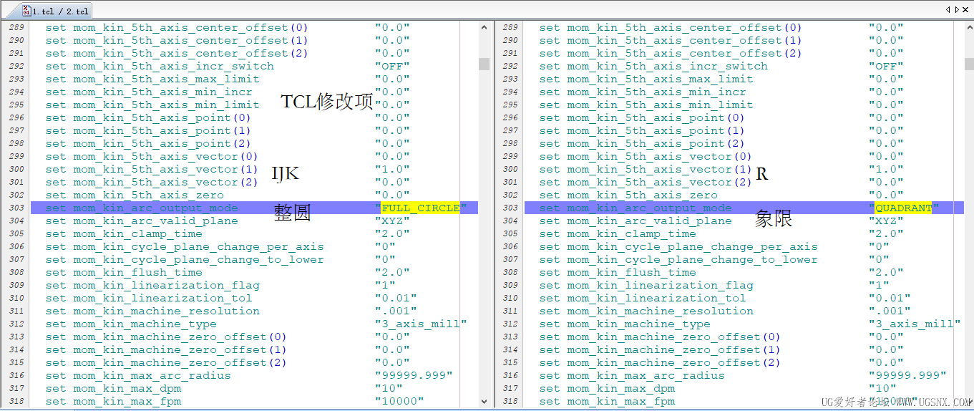
Task: Click mom_kin_arc_output_mode in the right pane
Action: [x=649, y=208]
